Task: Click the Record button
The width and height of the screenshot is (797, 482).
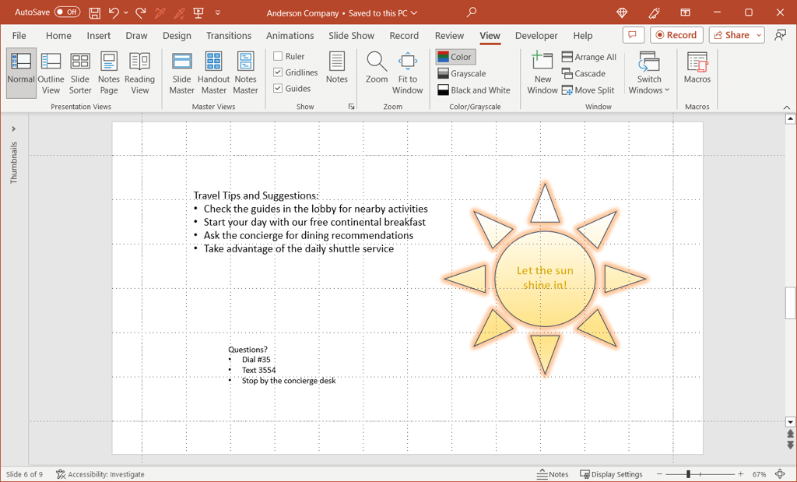Action: click(676, 35)
